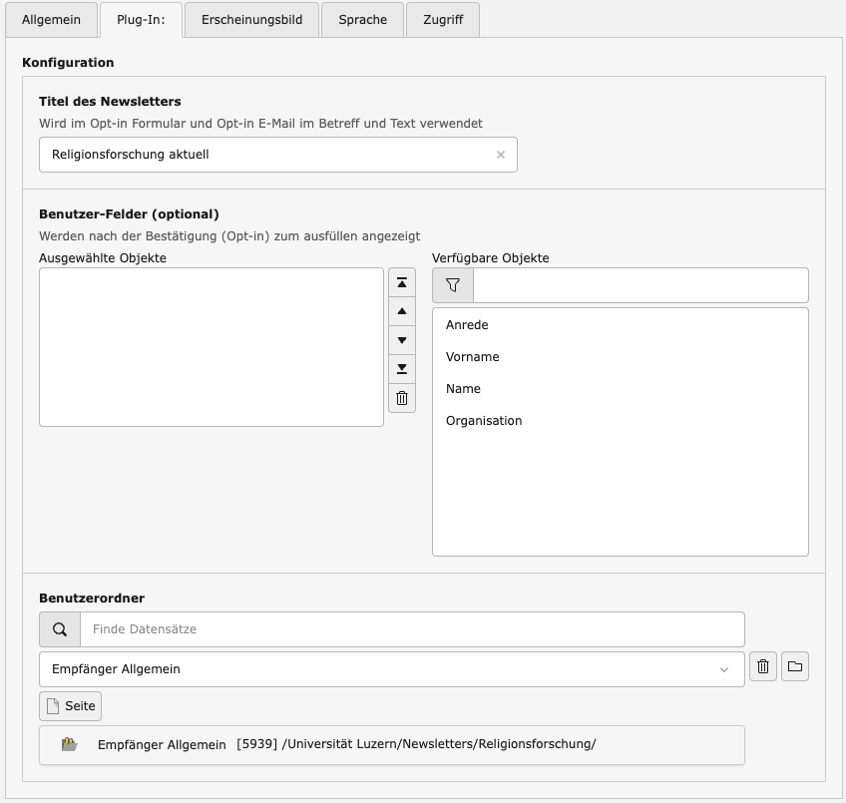Move selected item to bottom icon
Viewport: 846px width, 803px height.
point(402,369)
